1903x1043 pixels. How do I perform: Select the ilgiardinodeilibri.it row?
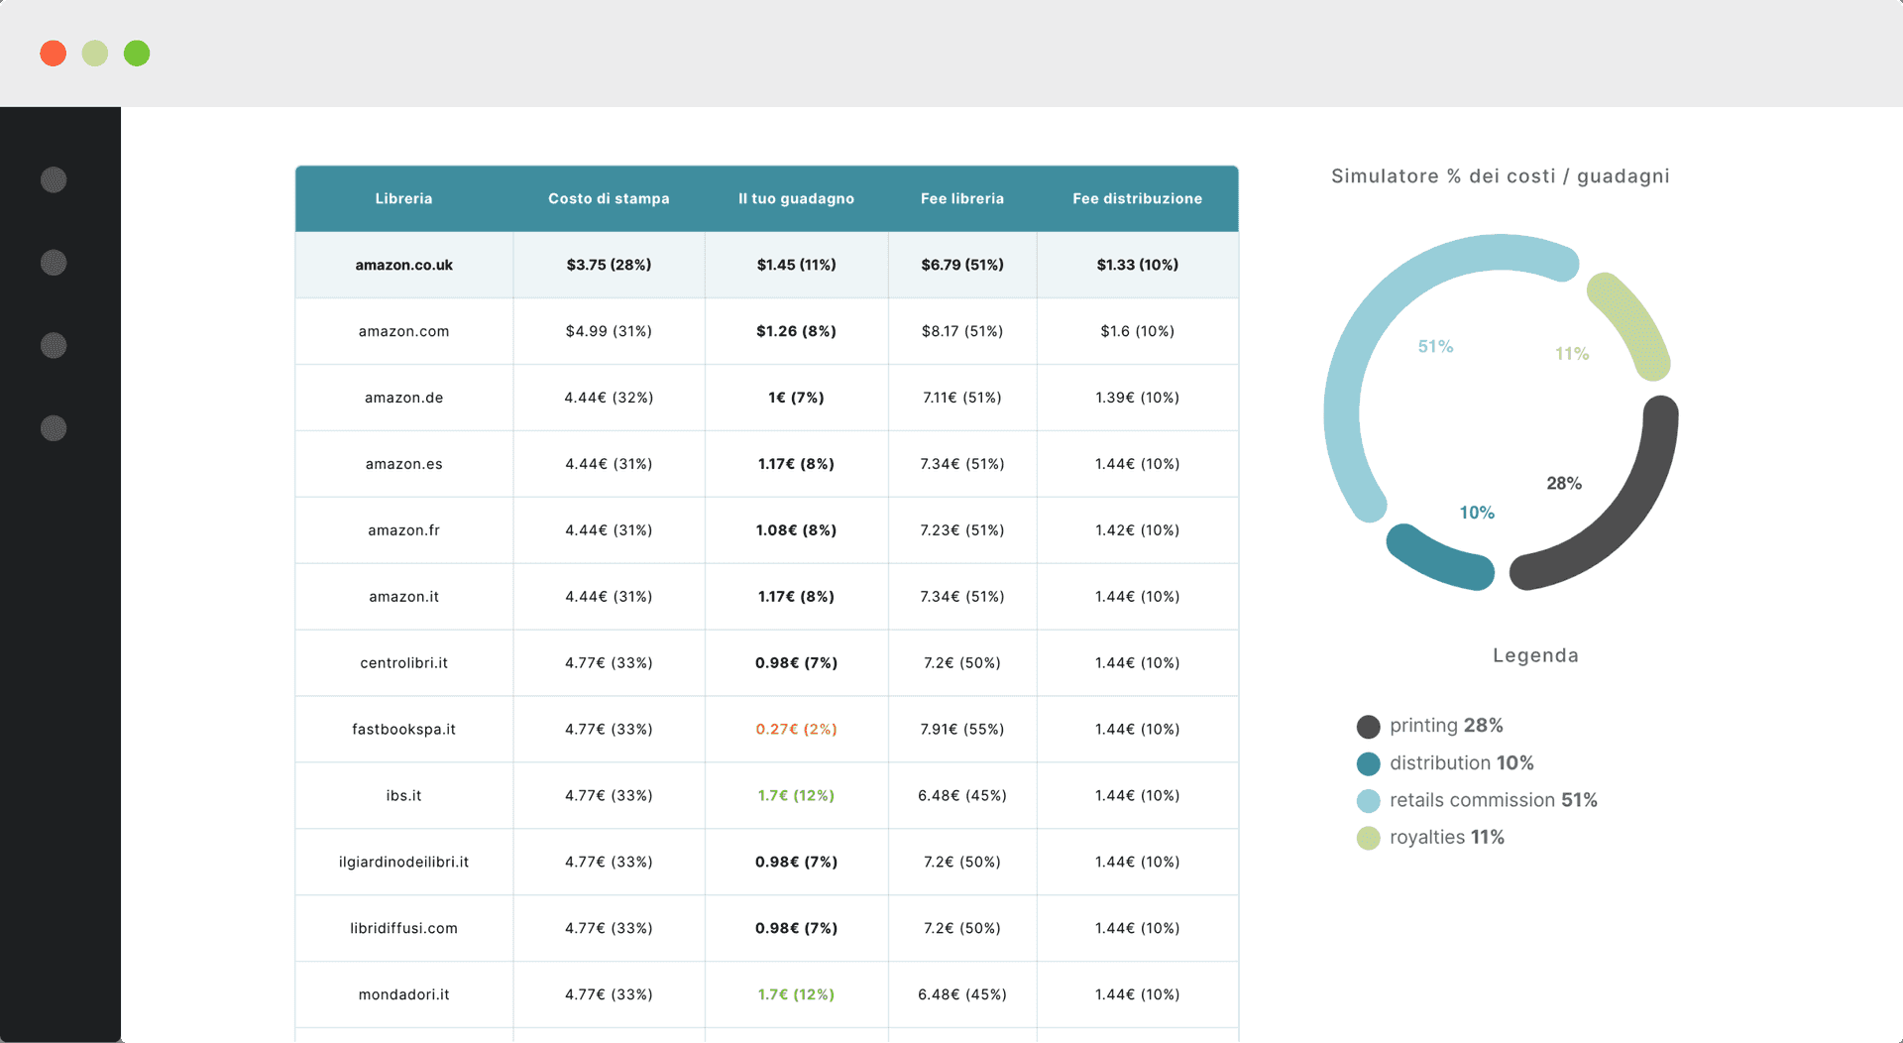(x=766, y=863)
